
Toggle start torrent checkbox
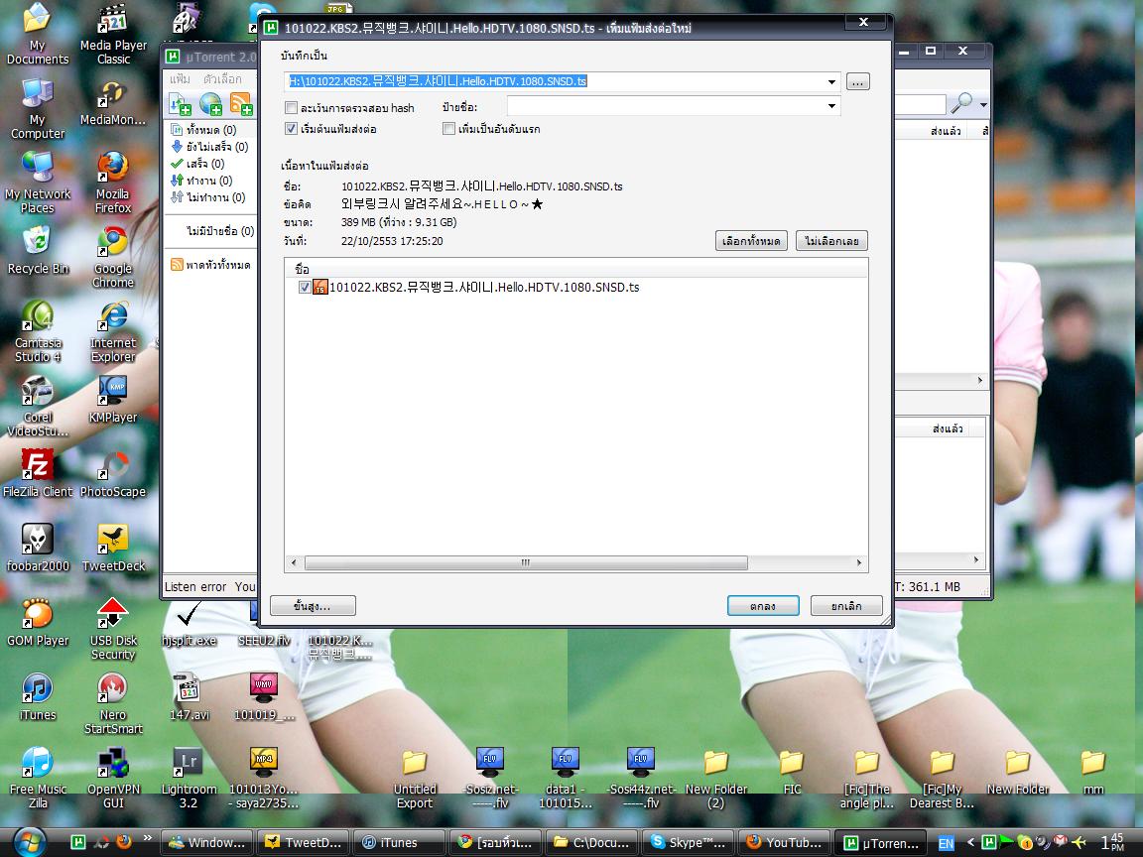291,129
